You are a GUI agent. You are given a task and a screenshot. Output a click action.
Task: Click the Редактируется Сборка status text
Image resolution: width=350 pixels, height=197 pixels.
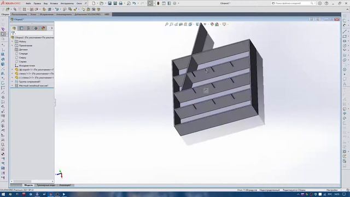click(x=294, y=190)
